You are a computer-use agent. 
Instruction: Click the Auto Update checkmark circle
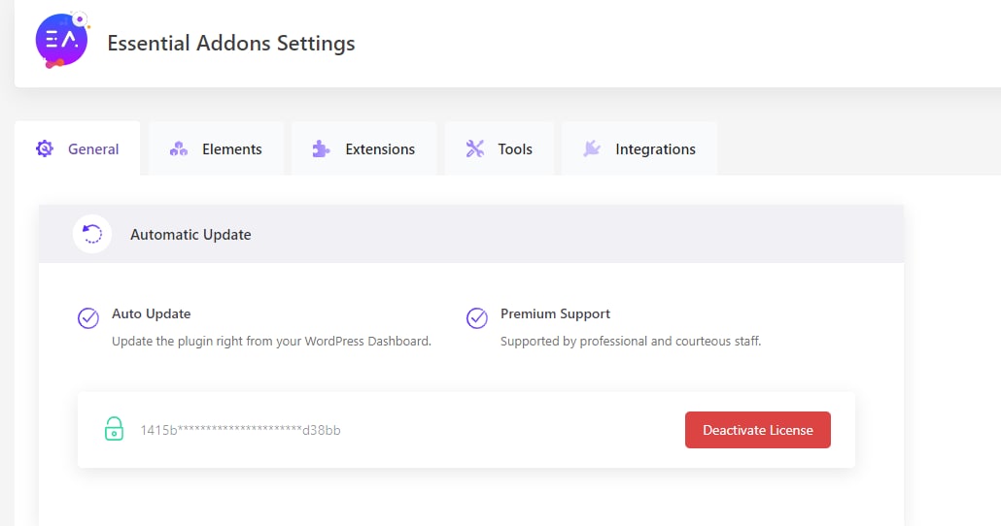[x=88, y=317]
